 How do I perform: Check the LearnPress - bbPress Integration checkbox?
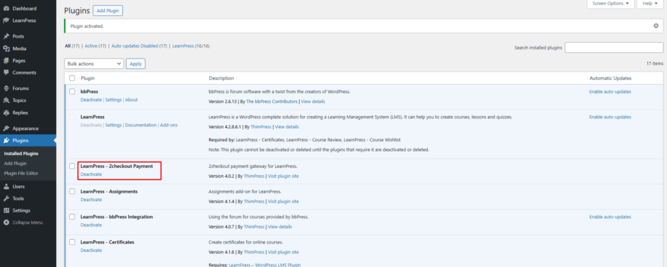(x=72, y=217)
